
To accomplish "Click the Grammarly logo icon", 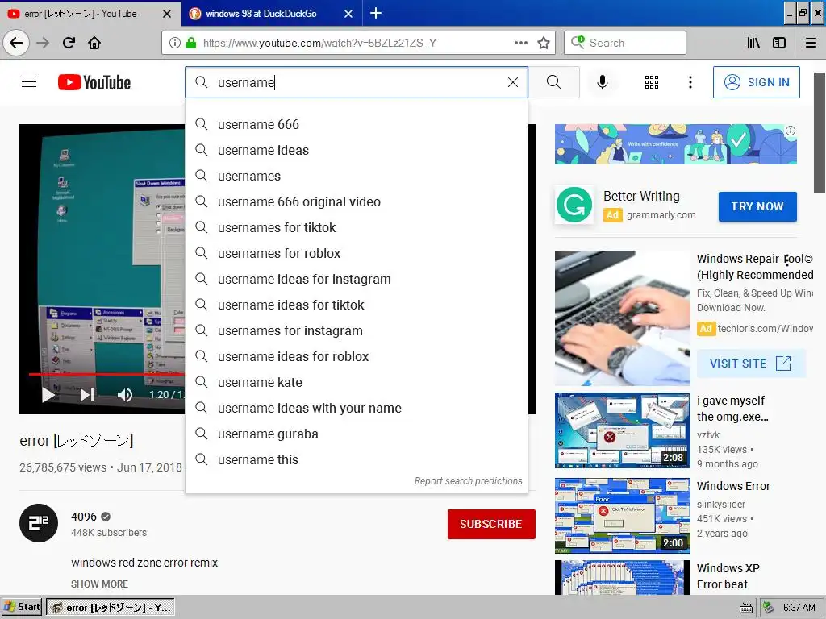I will 574,205.
